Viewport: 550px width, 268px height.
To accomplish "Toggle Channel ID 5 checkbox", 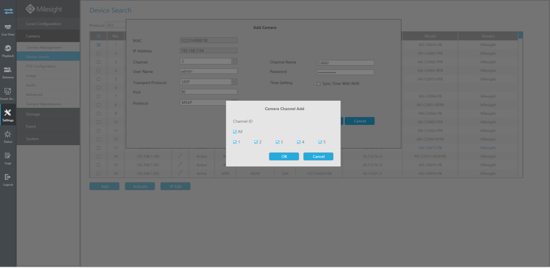I will pos(320,142).
